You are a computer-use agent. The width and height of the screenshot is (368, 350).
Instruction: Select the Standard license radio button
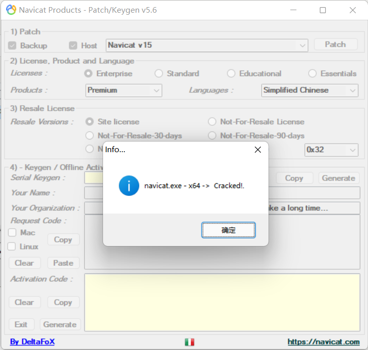click(159, 74)
